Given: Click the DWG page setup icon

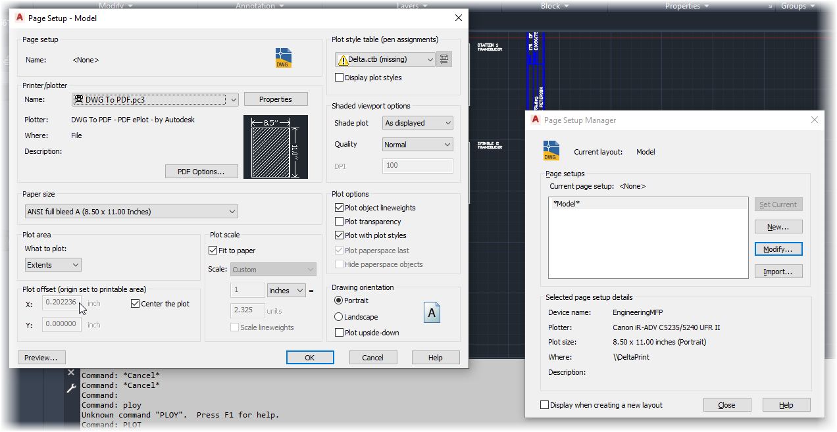Looking at the screenshot, I should tap(284, 58).
